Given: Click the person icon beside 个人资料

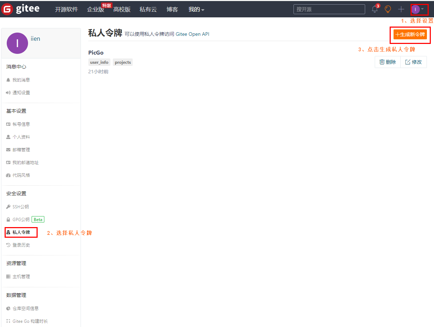Looking at the screenshot, I should [x=8, y=137].
